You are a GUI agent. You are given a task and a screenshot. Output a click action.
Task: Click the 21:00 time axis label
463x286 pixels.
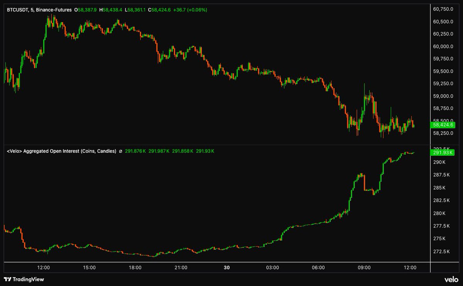[x=181, y=267]
